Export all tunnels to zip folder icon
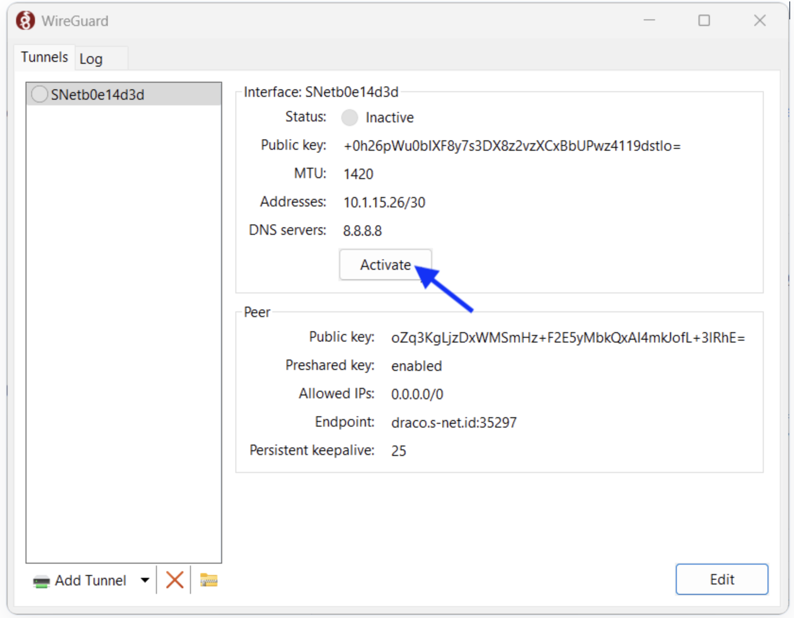This screenshot has width=794, height=618. click(208, 580)
